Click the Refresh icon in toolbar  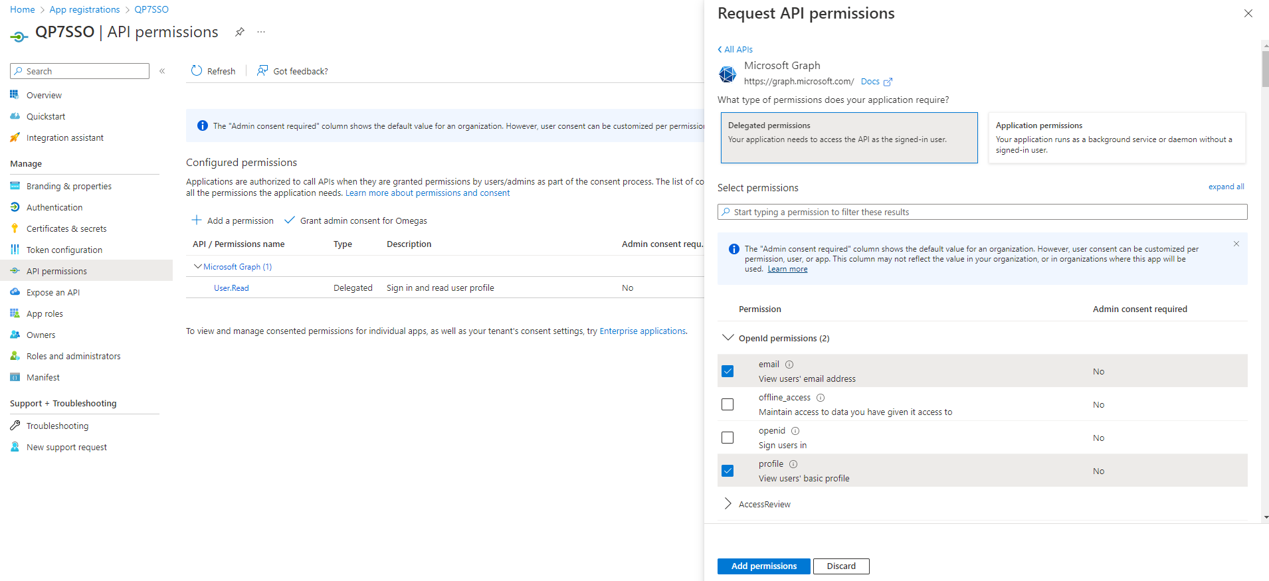click(197, 71)
